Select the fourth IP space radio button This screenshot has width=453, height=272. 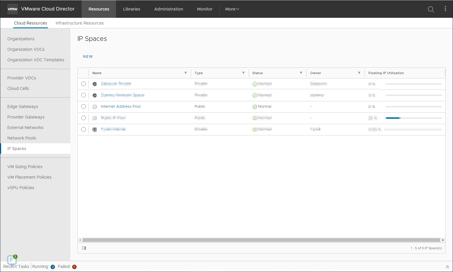84,118
